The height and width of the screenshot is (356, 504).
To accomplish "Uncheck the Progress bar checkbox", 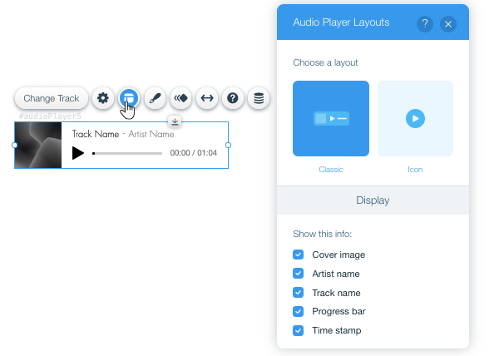I will pyautogui.click(x=298, y=311).
